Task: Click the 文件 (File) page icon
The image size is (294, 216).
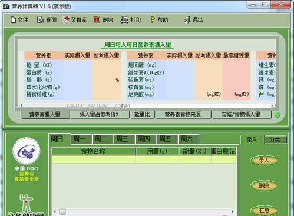Action: (13, 20)
